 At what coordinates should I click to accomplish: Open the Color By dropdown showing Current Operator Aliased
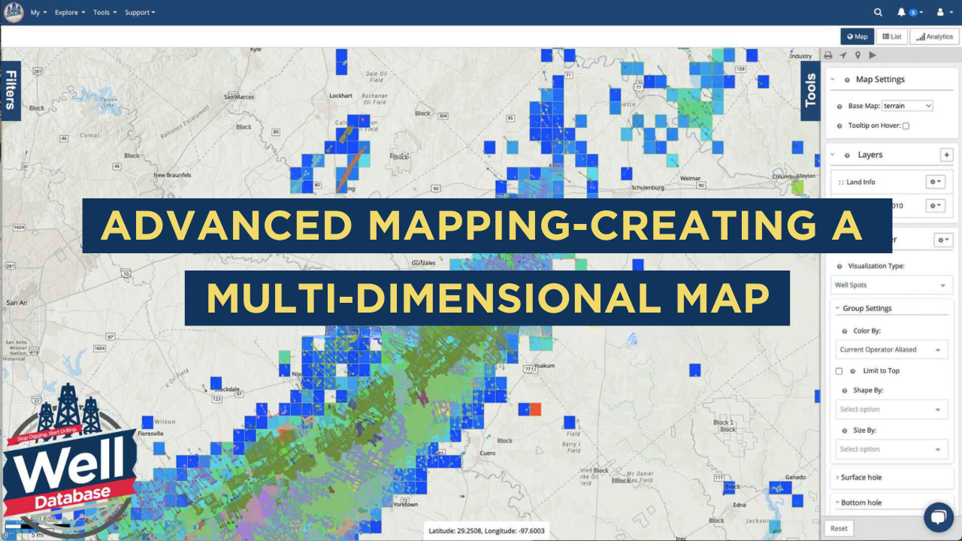tap(891, 349)
